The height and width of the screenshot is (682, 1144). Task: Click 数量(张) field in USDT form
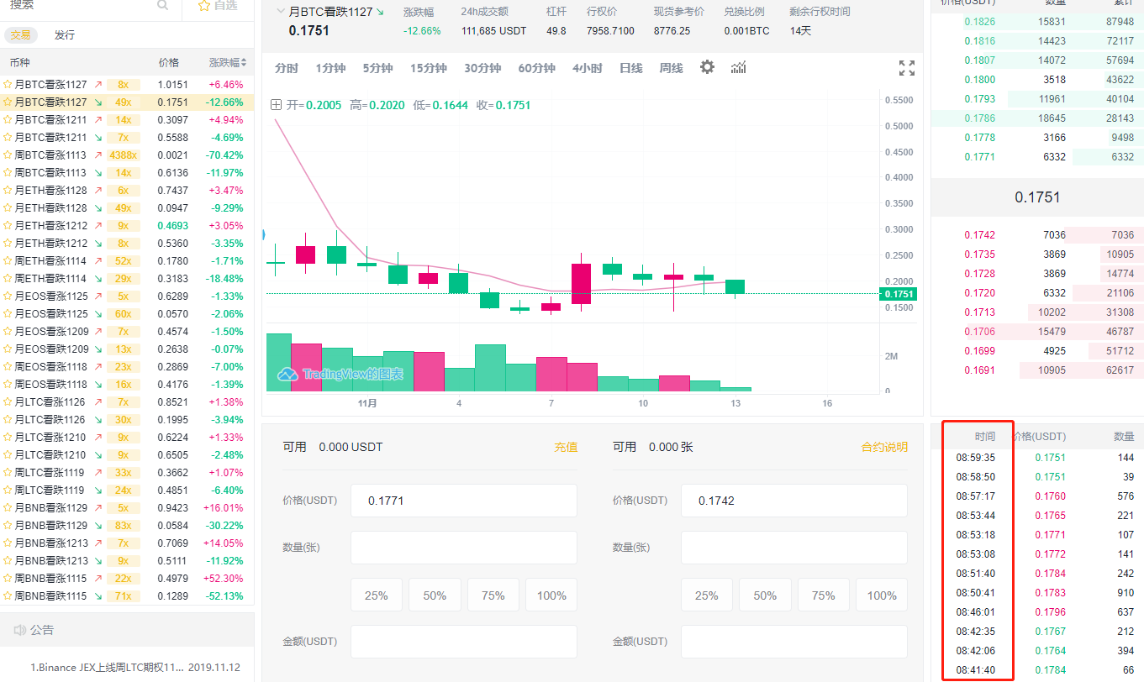pos(464,548)
